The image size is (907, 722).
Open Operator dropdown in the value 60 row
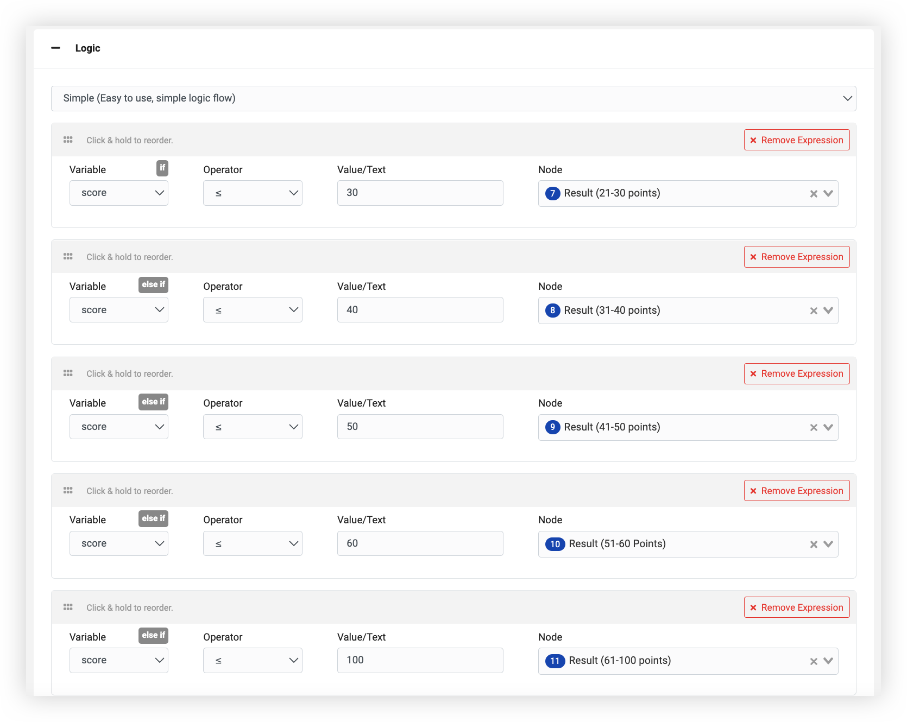tap(253, 543)
